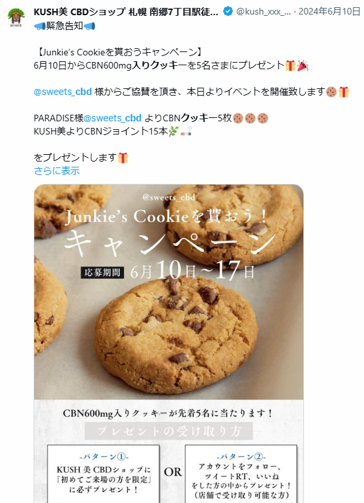Open the first @sweets_cbd mention
The height and width of the screenshot is (503, 364).
point(63,92)
